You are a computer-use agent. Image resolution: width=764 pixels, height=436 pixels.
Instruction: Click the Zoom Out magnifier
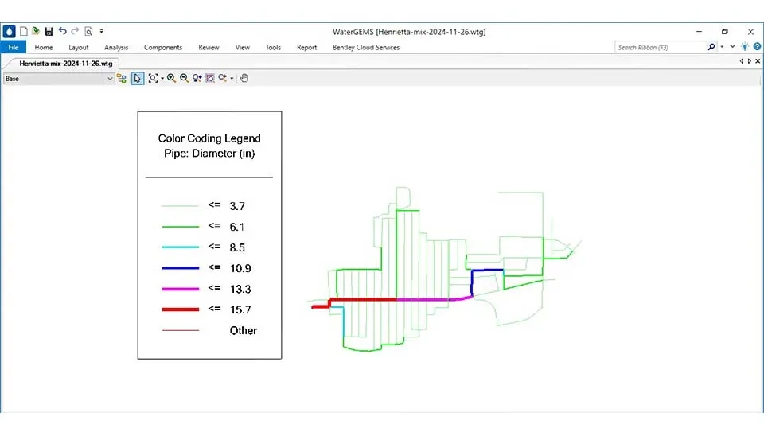(x=184, y=79)
